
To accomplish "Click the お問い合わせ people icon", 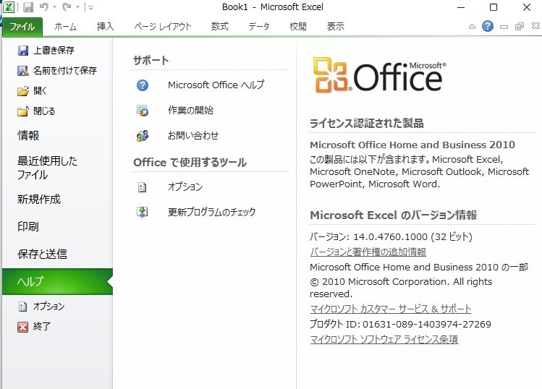I will (x=143, y=136).
